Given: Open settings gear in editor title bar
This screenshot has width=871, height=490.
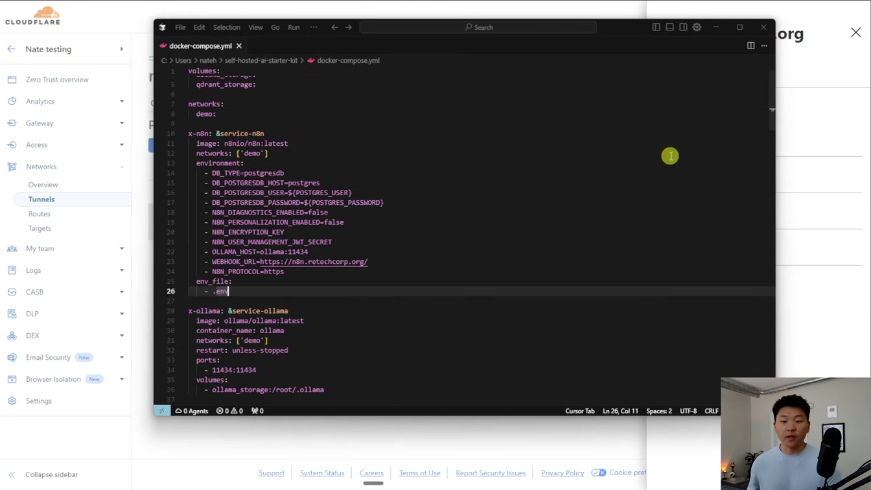Looking at the screenshot, I should click(x=697, y=27).
